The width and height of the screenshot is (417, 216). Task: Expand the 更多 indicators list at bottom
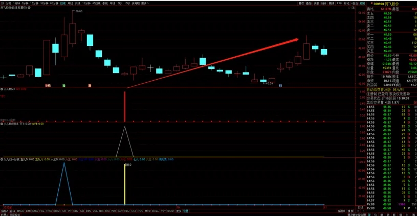(179, 210)
